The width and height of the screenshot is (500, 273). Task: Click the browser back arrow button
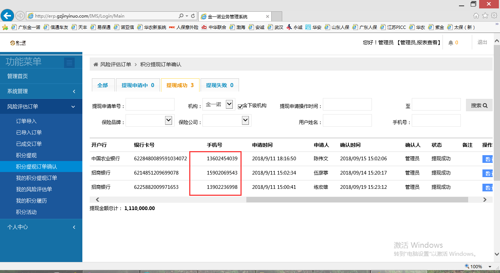click(x=7, y=16)
